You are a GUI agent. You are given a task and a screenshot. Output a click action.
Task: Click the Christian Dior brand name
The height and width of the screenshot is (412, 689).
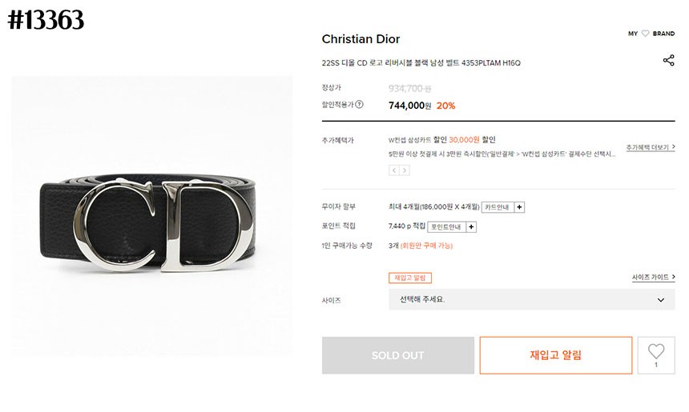point(361,39)
